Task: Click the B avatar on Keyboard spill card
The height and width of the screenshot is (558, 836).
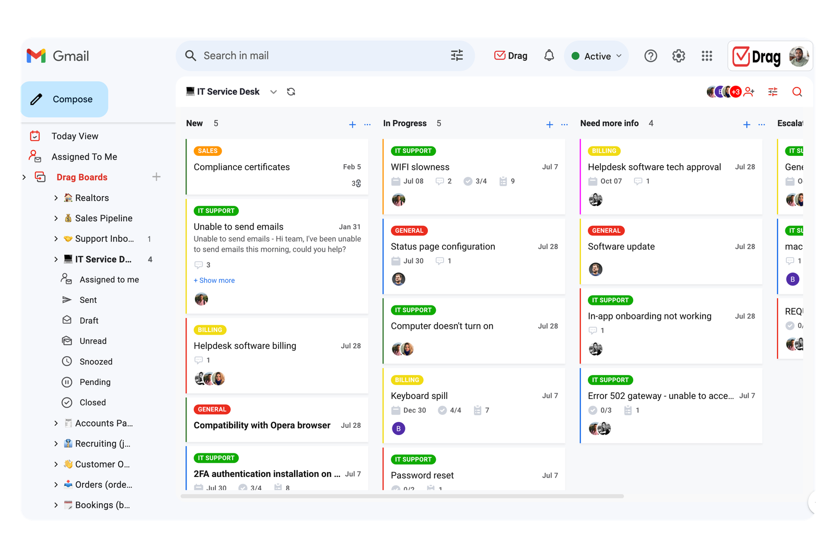Action: click(x=398, y=429)
